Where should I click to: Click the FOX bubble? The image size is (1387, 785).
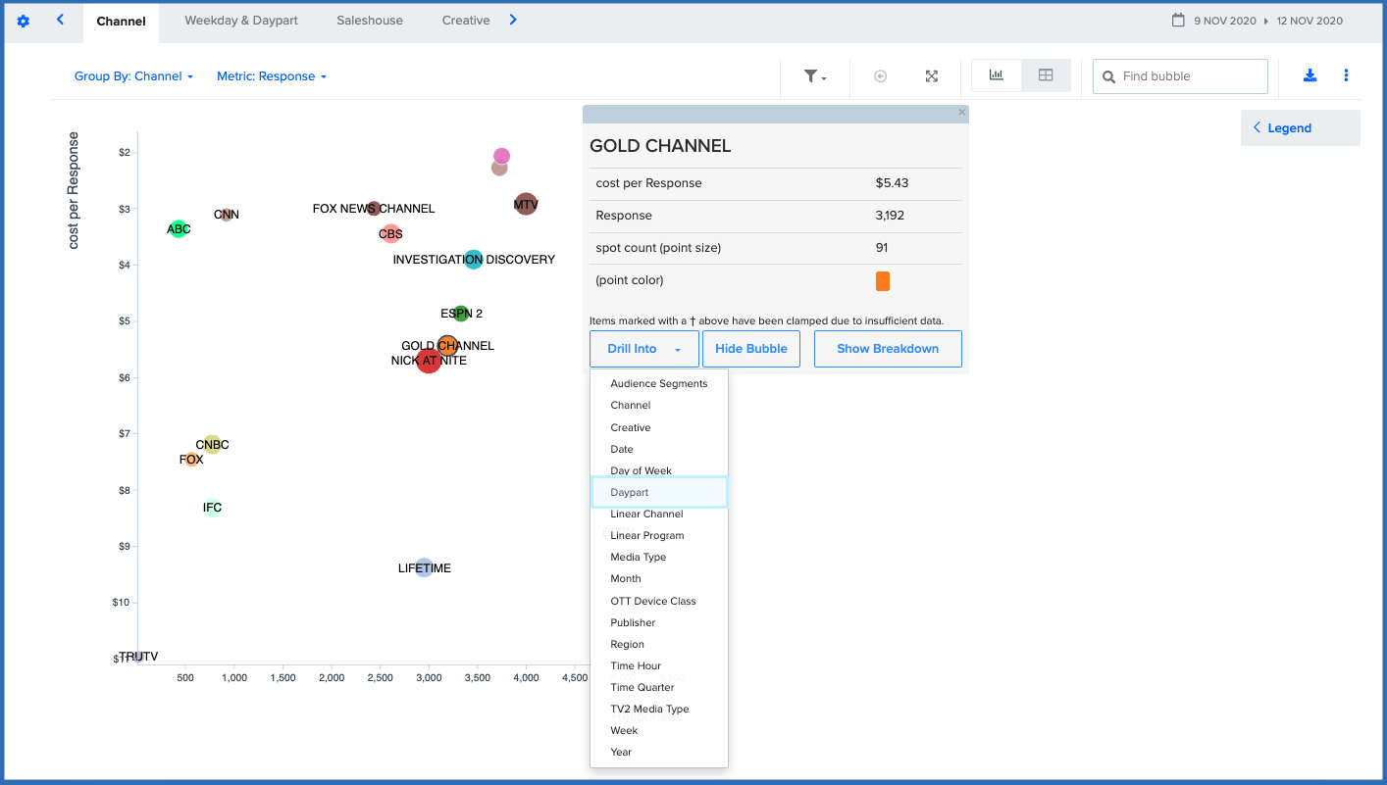(x=191, y=459)
